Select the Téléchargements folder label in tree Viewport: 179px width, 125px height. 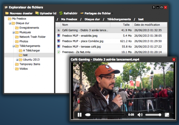30,46
